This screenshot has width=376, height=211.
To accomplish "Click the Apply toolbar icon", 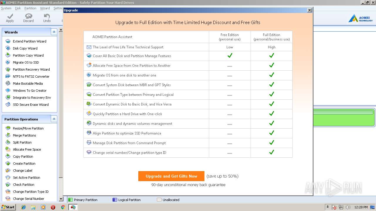I will pyautogui.click(x=10, y=18).
